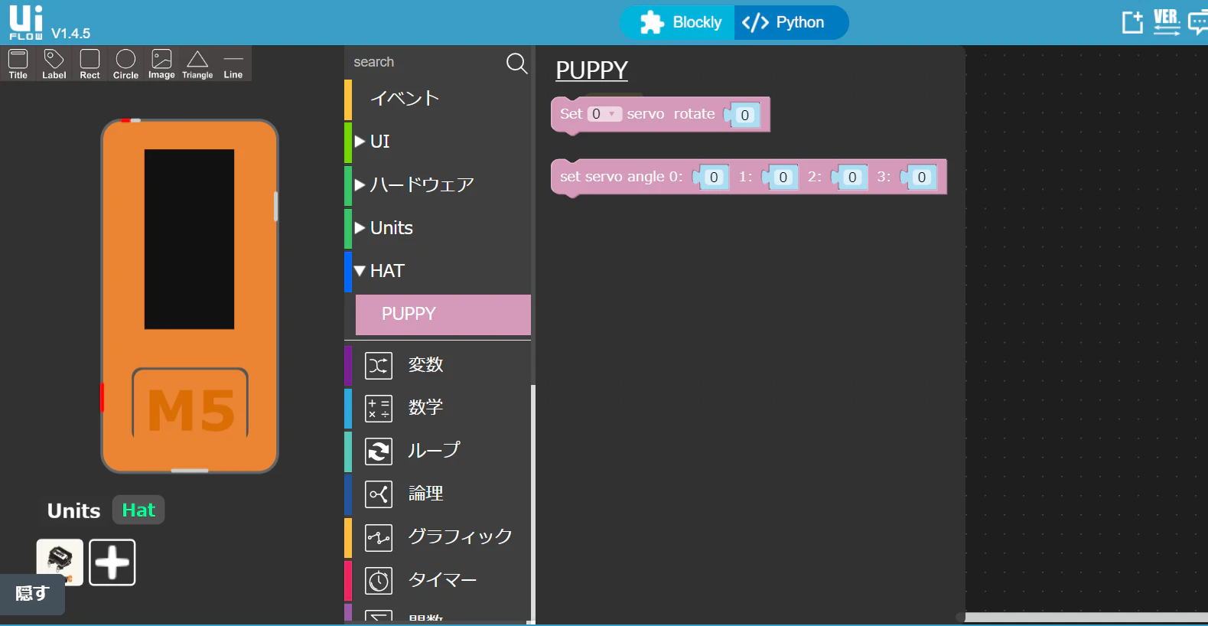
Task: Select the Image element tool
Action: pyautogui.click(x=161, y=64)
